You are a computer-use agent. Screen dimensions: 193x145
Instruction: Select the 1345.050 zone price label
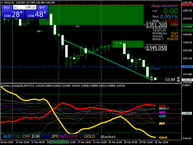point(156,48)
